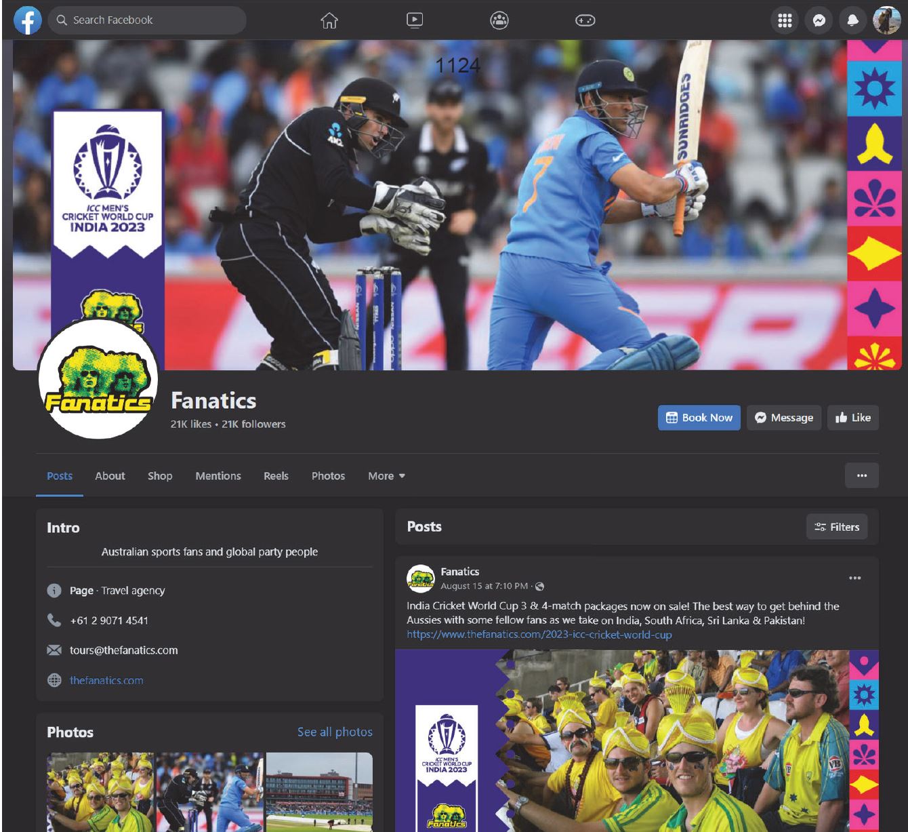Click the Facebook logo icon

[x=28, y=20]
